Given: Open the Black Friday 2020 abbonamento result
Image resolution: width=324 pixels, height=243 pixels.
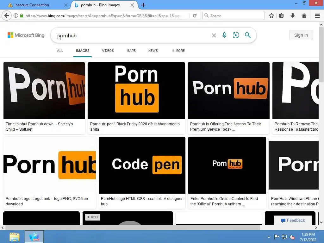Looking at the screenshot, I should (x=135, y=127).
